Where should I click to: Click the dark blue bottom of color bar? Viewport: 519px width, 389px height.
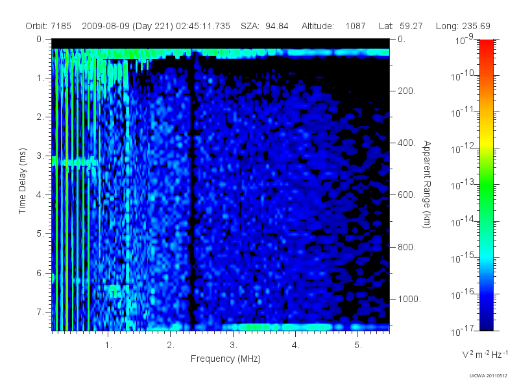(487, 324)
